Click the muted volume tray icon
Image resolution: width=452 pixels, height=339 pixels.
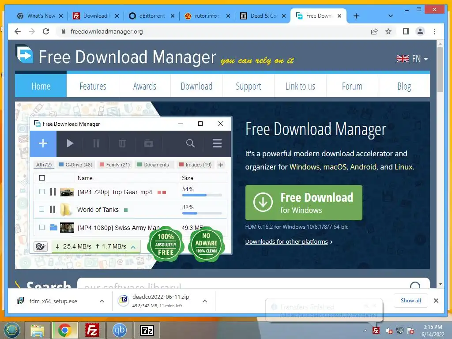coord(389,331)
